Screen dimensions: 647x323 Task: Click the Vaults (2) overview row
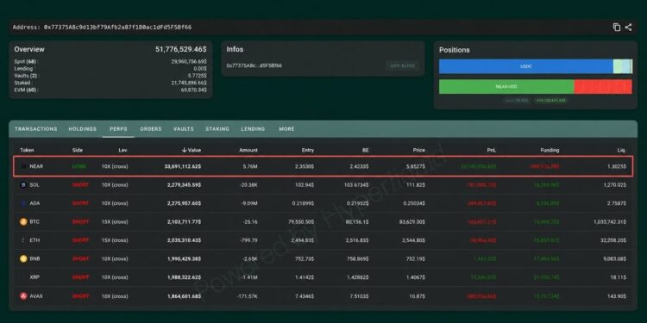point(110,76)
